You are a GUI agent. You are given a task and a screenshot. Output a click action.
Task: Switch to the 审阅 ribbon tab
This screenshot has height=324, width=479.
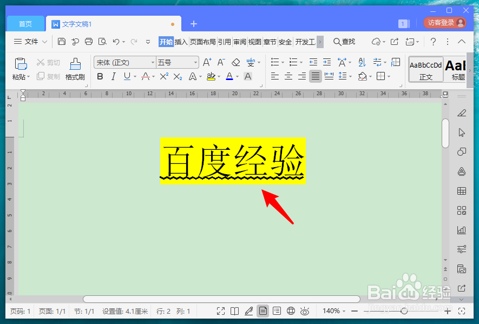pyautogui.click(x=239, y=42)
